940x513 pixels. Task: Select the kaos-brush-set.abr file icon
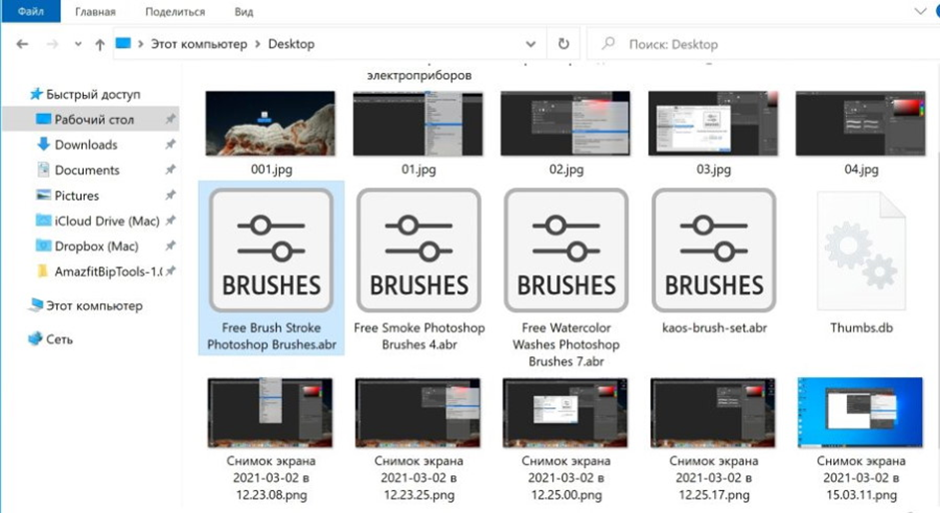(x=713, y=251)
